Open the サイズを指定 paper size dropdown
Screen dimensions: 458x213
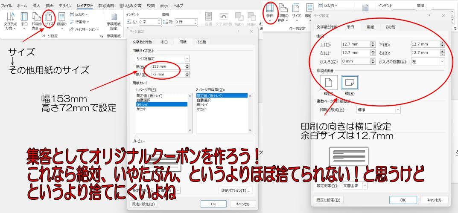163,58
